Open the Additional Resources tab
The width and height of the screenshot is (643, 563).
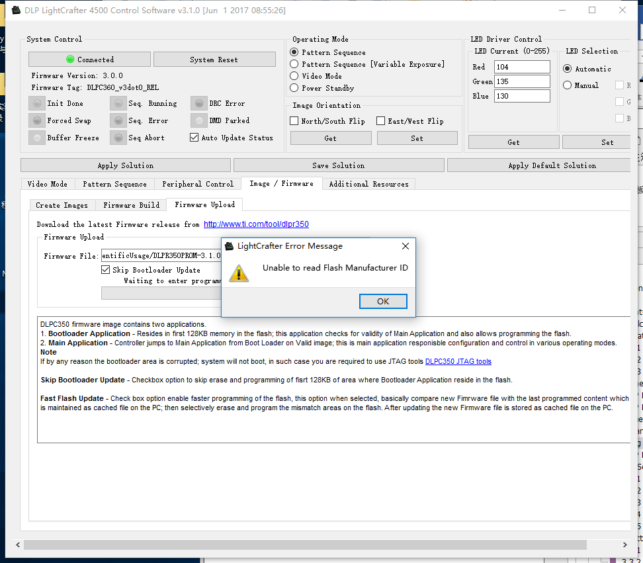368,184
